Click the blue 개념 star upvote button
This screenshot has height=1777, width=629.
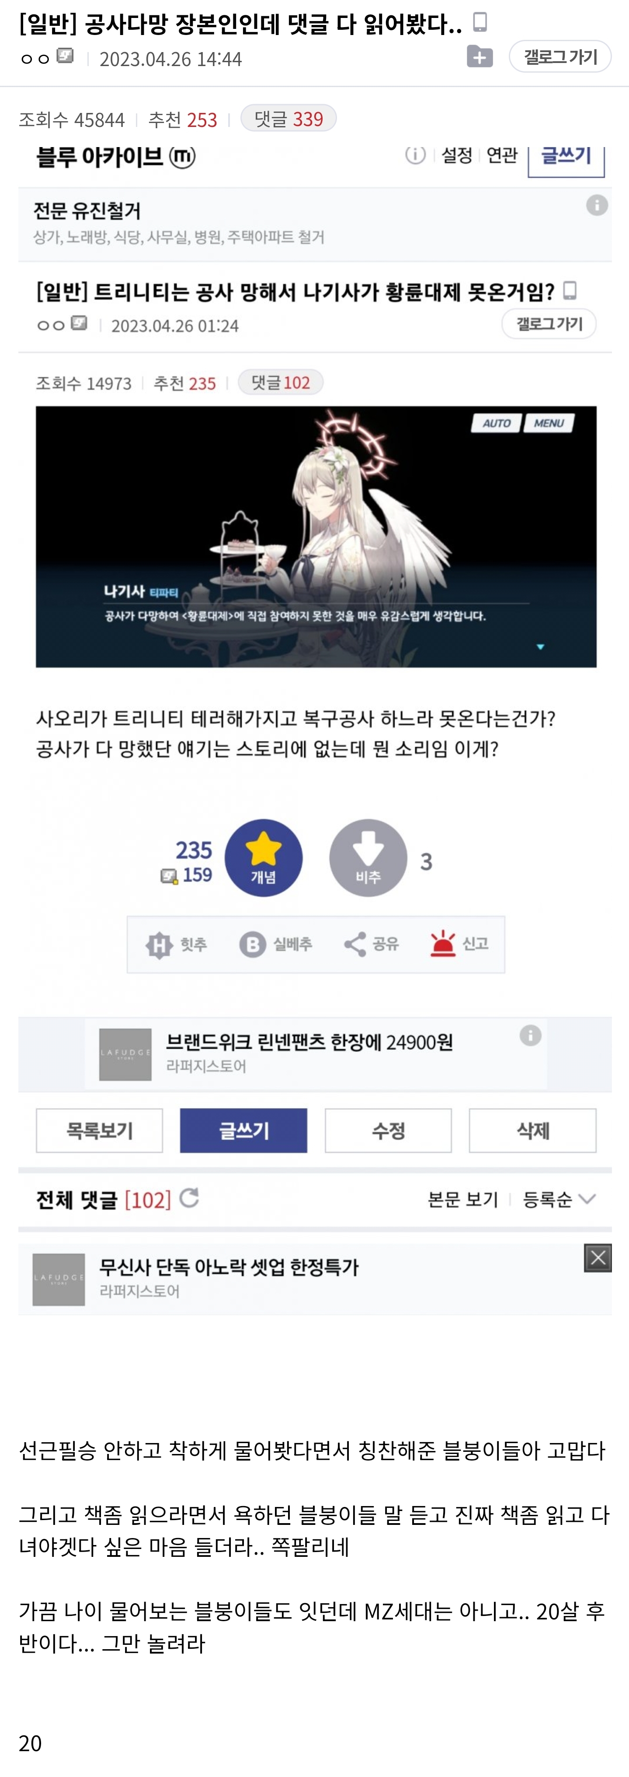coord(263,857)
